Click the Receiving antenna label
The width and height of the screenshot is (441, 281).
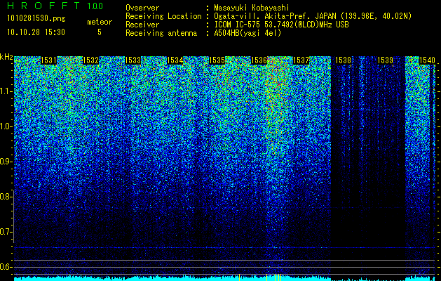click(161, 33)
